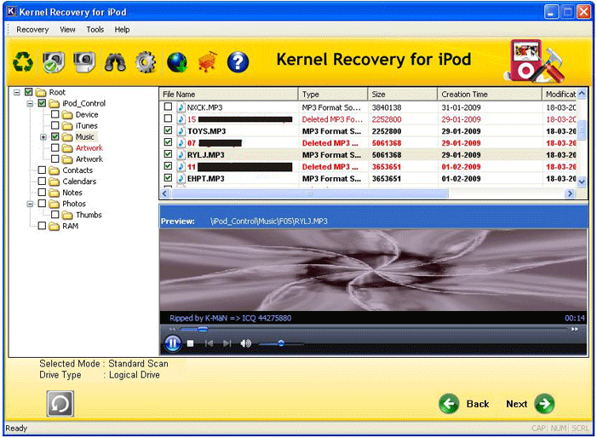Click the globe update icon
597x438 pixels.
click(x=176, y=62)
